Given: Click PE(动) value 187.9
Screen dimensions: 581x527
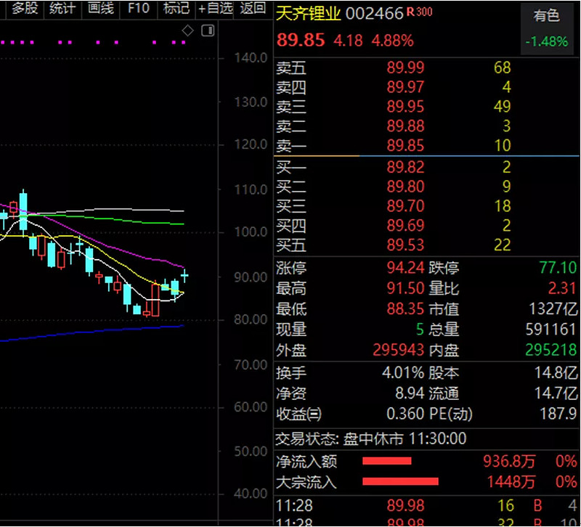Looking at the screenshot, I should coord(558,414).
